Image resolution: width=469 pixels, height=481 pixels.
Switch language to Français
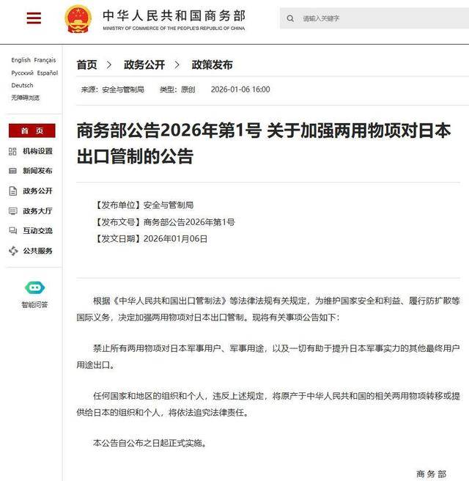coord(45,60)
